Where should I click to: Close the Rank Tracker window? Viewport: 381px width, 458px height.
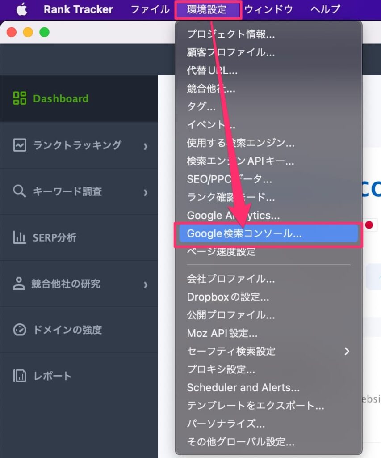click(11, 32)
